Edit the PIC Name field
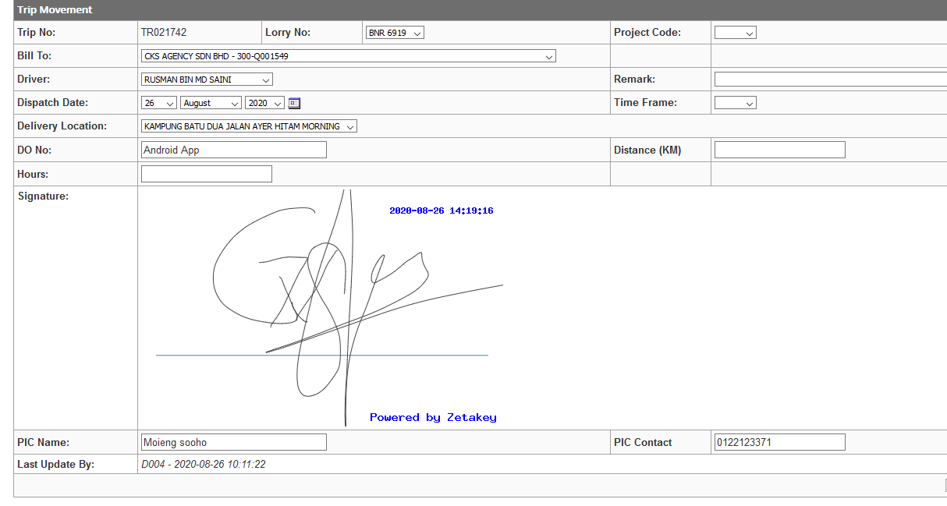The height and width of the screenshot is (506, 947). [233, 442]
